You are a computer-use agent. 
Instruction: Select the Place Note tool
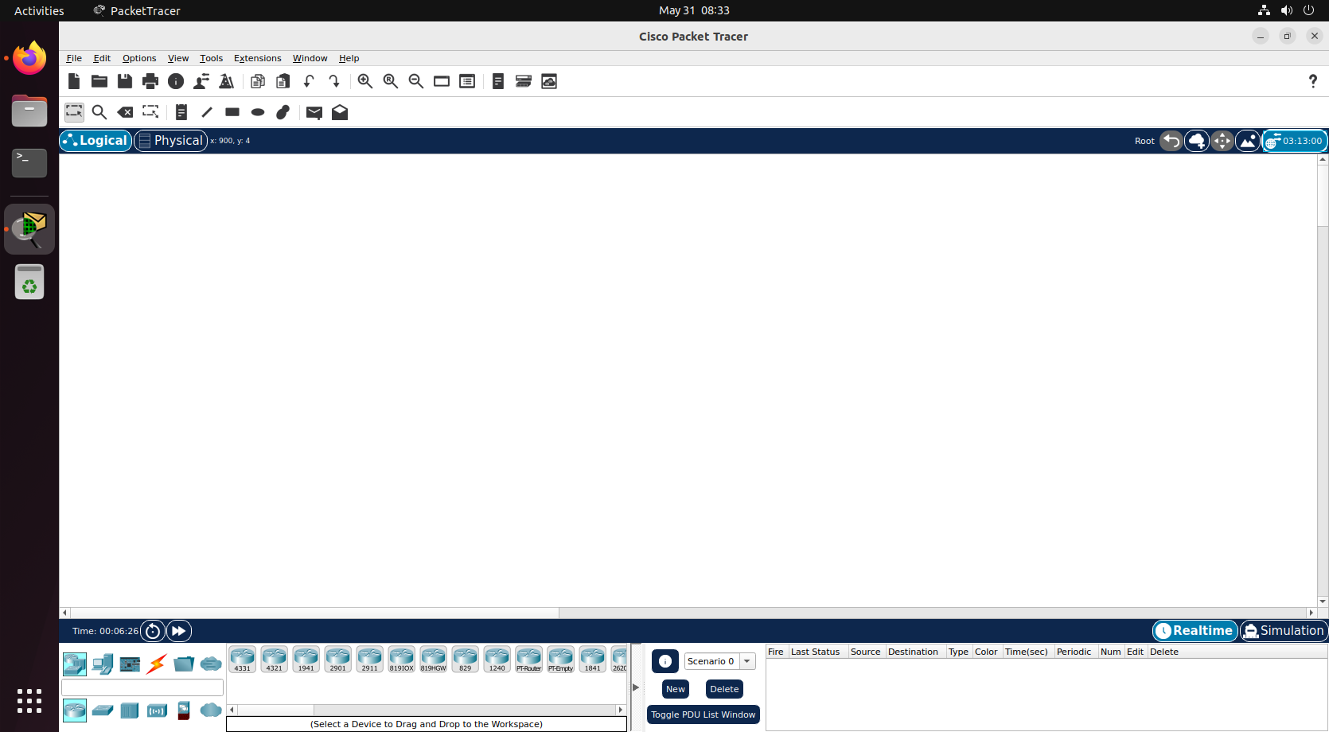pos(181,112)
